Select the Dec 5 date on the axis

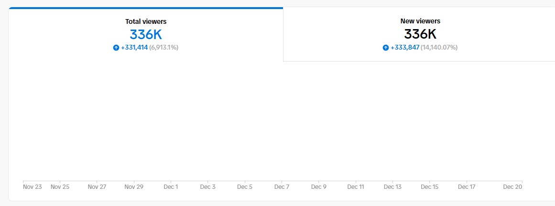point(245,187)
